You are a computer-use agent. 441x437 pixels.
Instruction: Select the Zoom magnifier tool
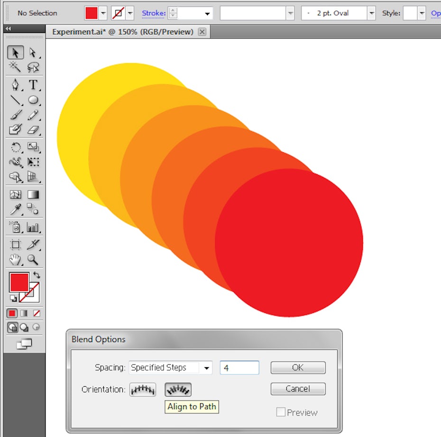33,260
